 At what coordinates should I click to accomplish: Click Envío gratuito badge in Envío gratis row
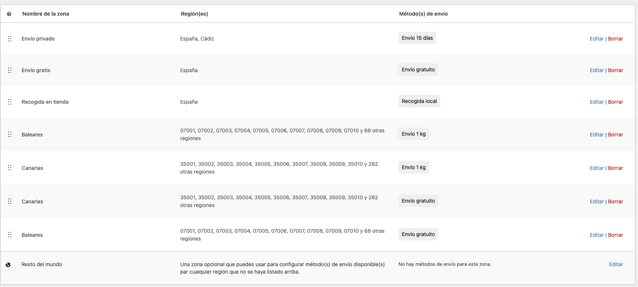coord(418,70)
